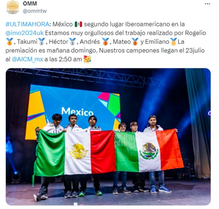The image size is (219, 209).
Task: Click the @ommtw account handle
Action: 35,11
